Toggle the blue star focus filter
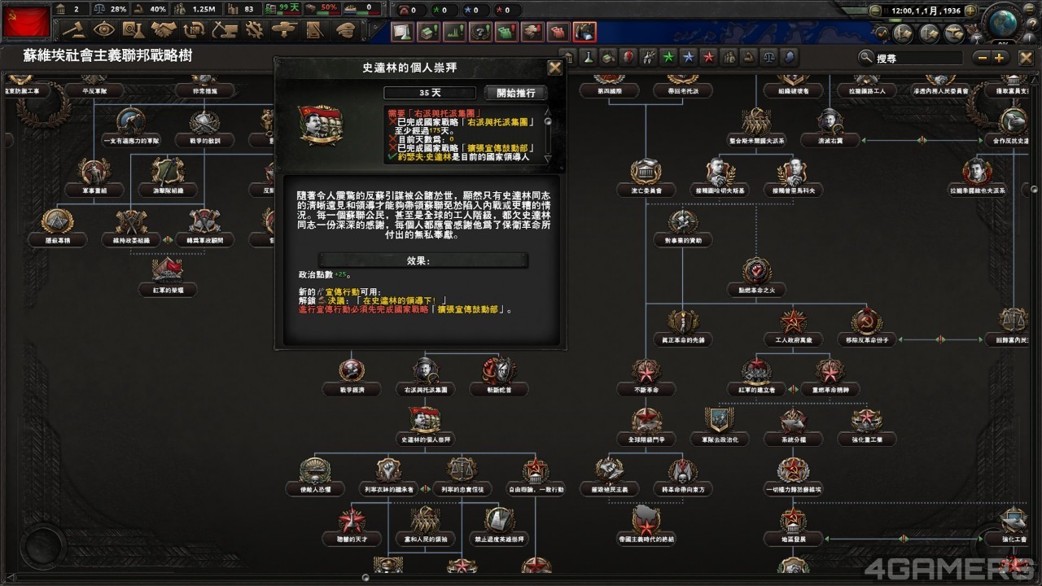 pyautogui.click(x=689, y=58)
